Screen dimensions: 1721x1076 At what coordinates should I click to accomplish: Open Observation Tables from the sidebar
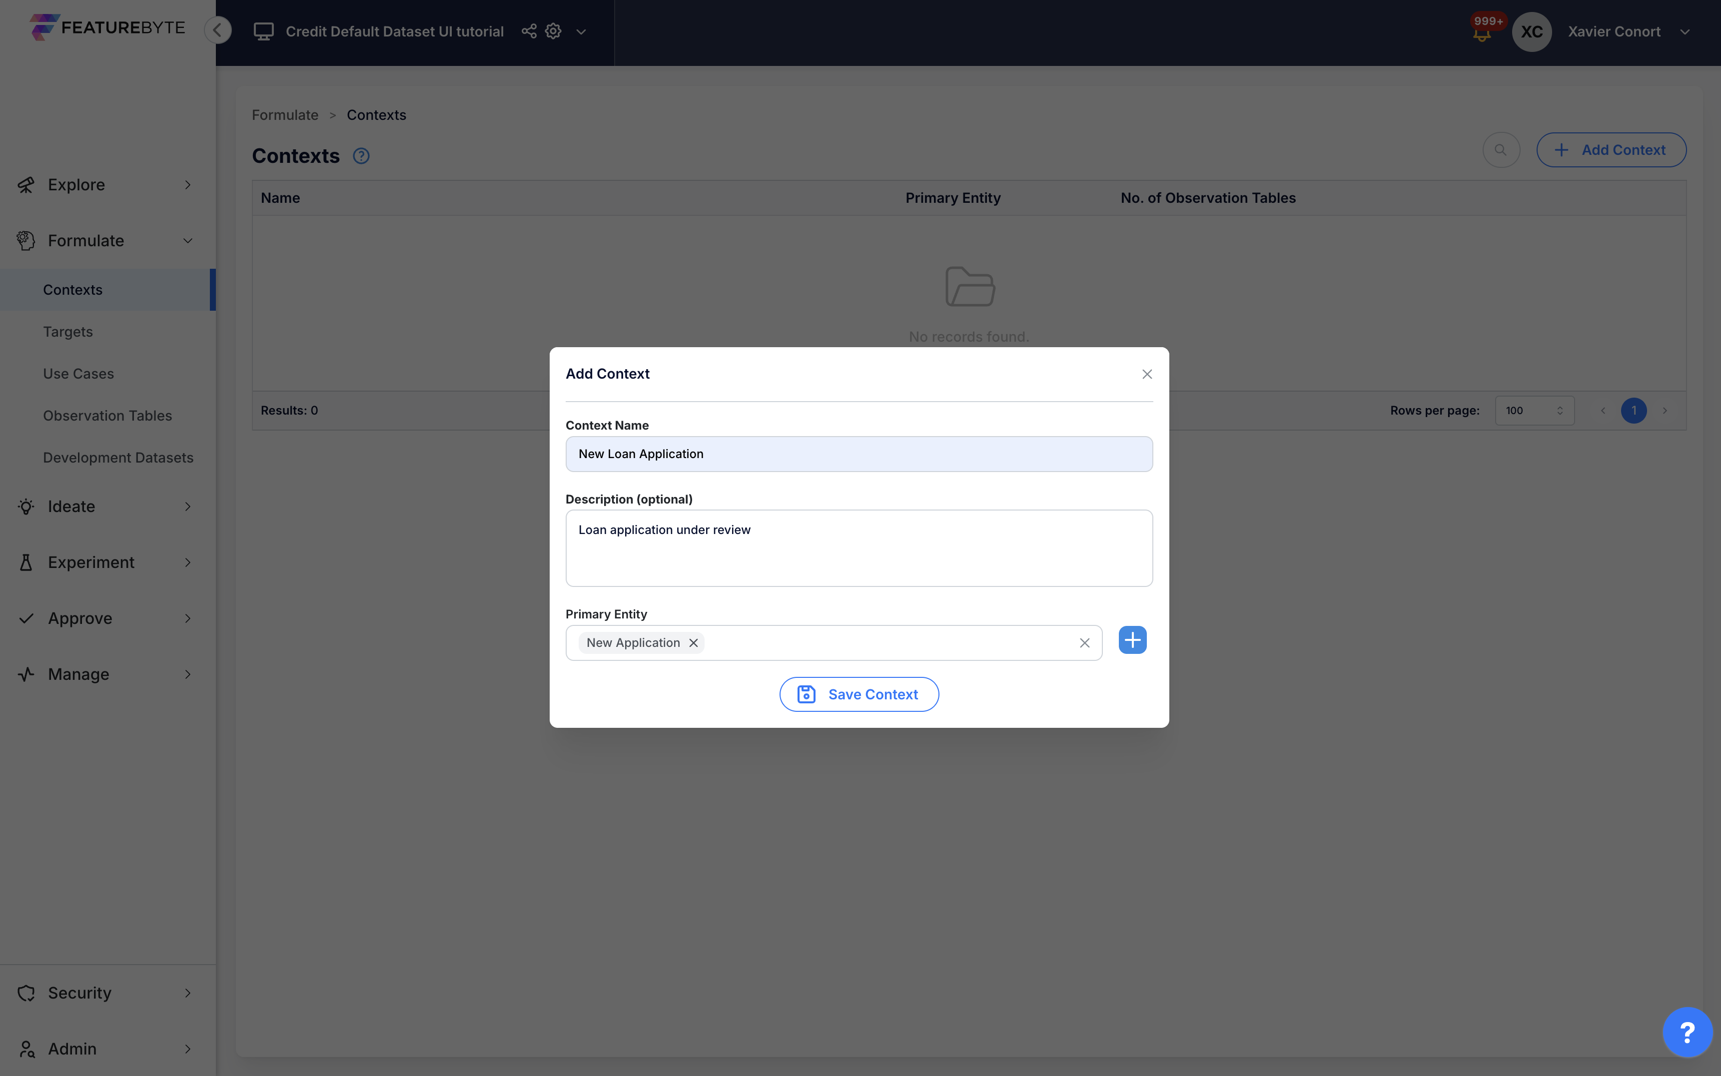click(107, 415)
